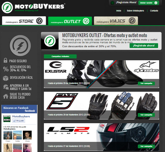This screenshot has height=152, width=165.
Task: Click the MotoBuykers Facebook page avatar
Action: pyautogui.click(x=7, y=119)
